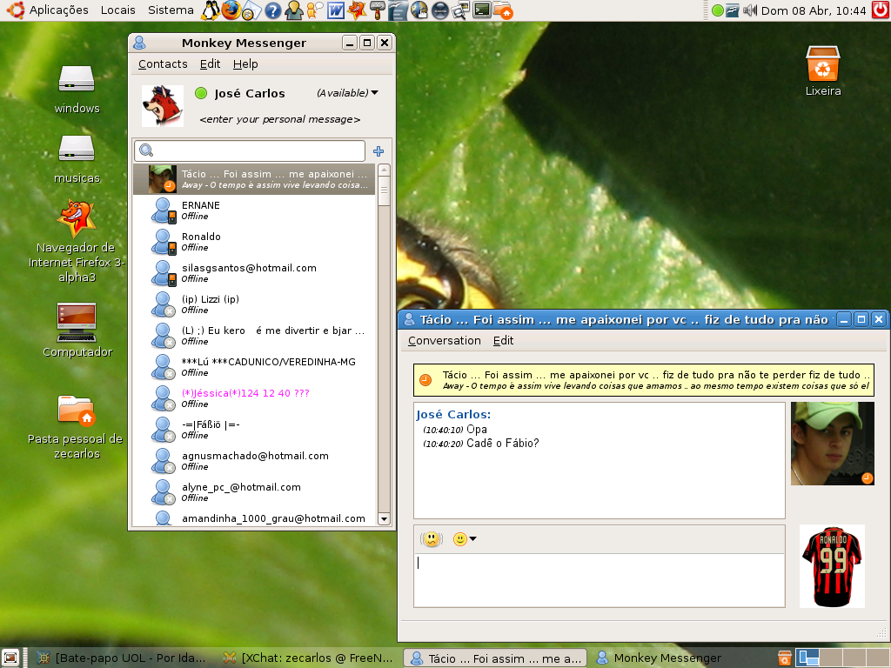Switch to XChat taskbar window button
The height and width of the screenshot is (668, 891).
[308, 658]
